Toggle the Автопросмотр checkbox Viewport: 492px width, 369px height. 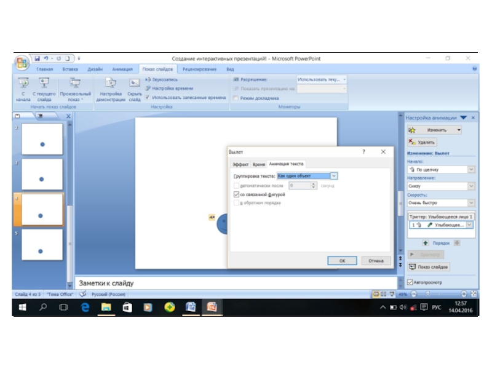coord(410,282)
